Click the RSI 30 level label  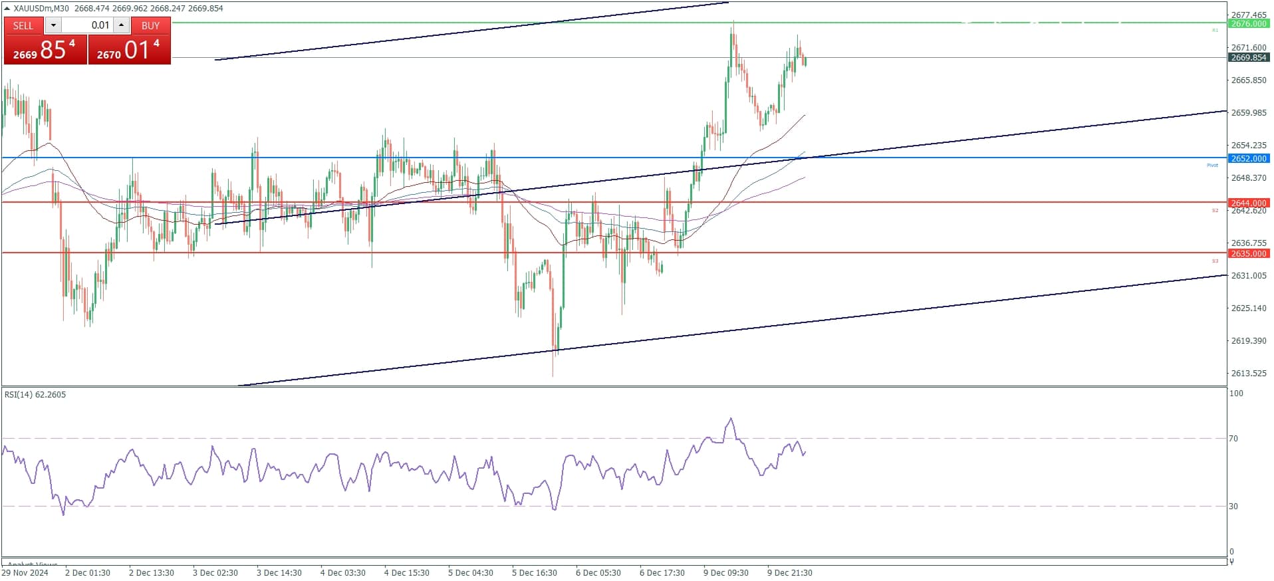1233,507
